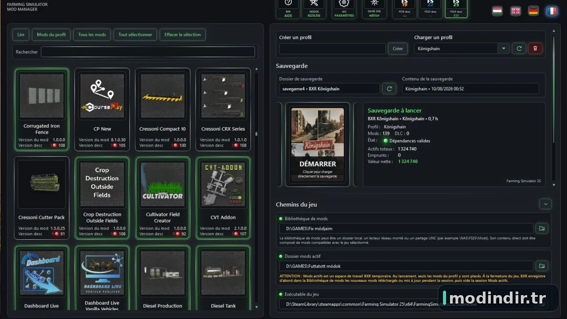
Task: Switch to the FS19 game selector
Action: point(404,8)
